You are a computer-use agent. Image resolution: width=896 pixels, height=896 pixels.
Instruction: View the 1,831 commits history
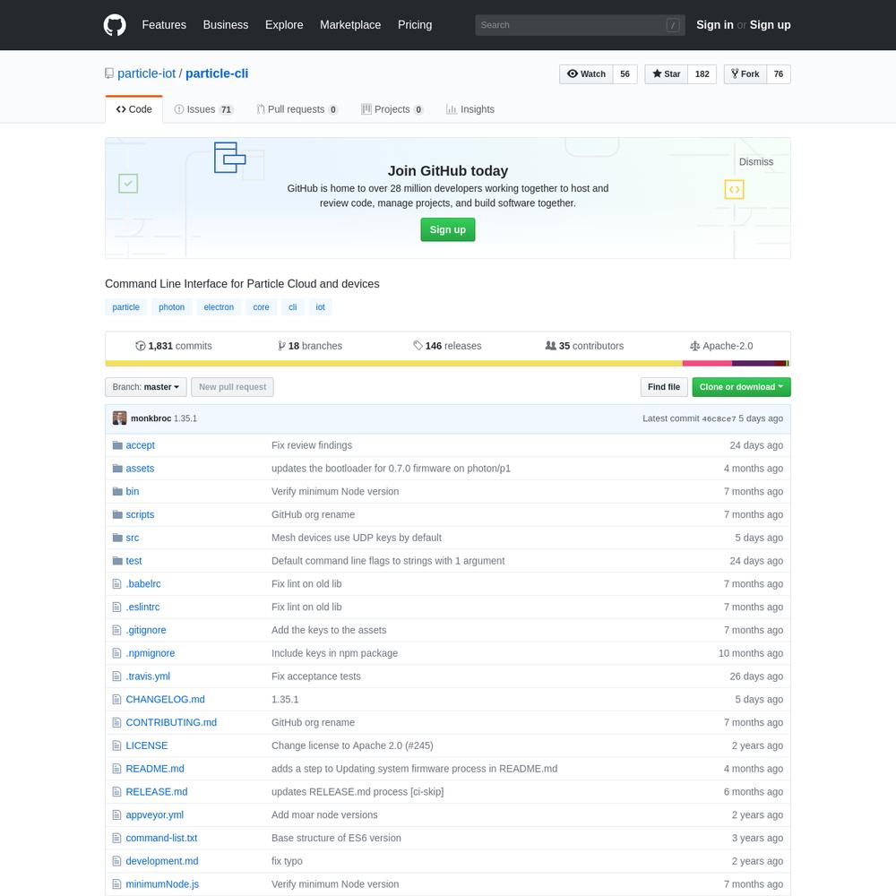tap(174, 346)
